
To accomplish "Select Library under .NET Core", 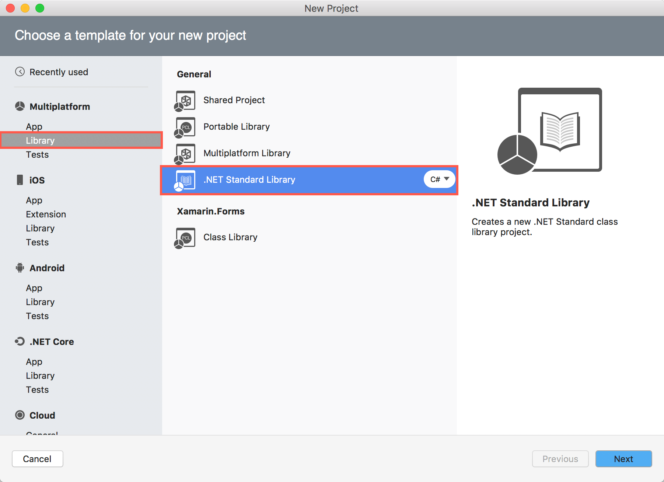I will (40, 376).
